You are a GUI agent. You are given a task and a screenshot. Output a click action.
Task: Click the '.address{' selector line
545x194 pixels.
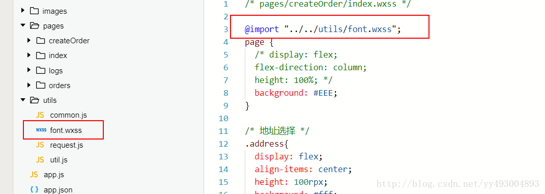pos(267,144)
